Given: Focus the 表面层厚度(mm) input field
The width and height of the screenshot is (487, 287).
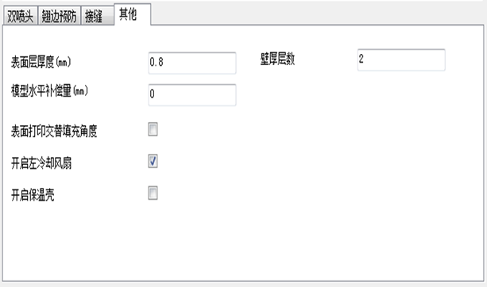Looking at the screenshot, I should point(192,63).
